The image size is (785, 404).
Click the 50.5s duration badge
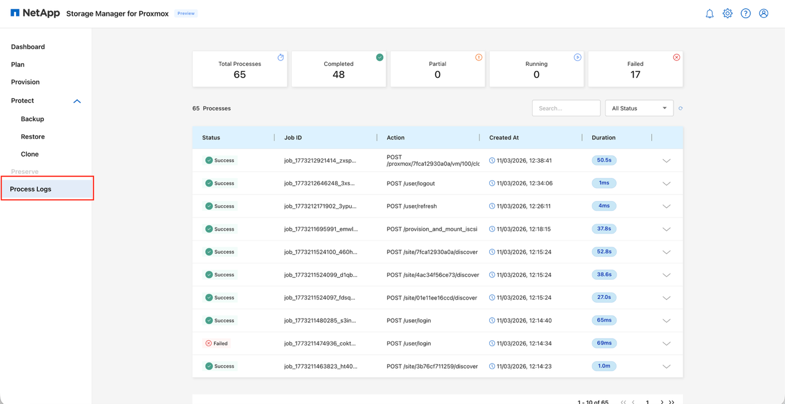click(604, 160)
